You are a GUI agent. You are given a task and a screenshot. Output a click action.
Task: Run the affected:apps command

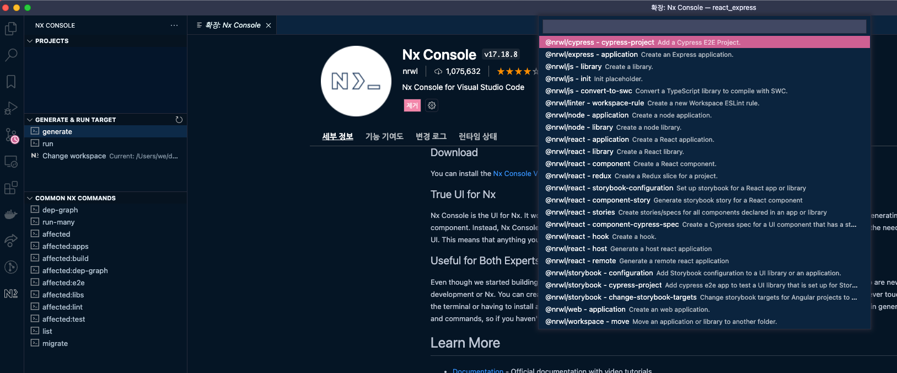(106, 246)
